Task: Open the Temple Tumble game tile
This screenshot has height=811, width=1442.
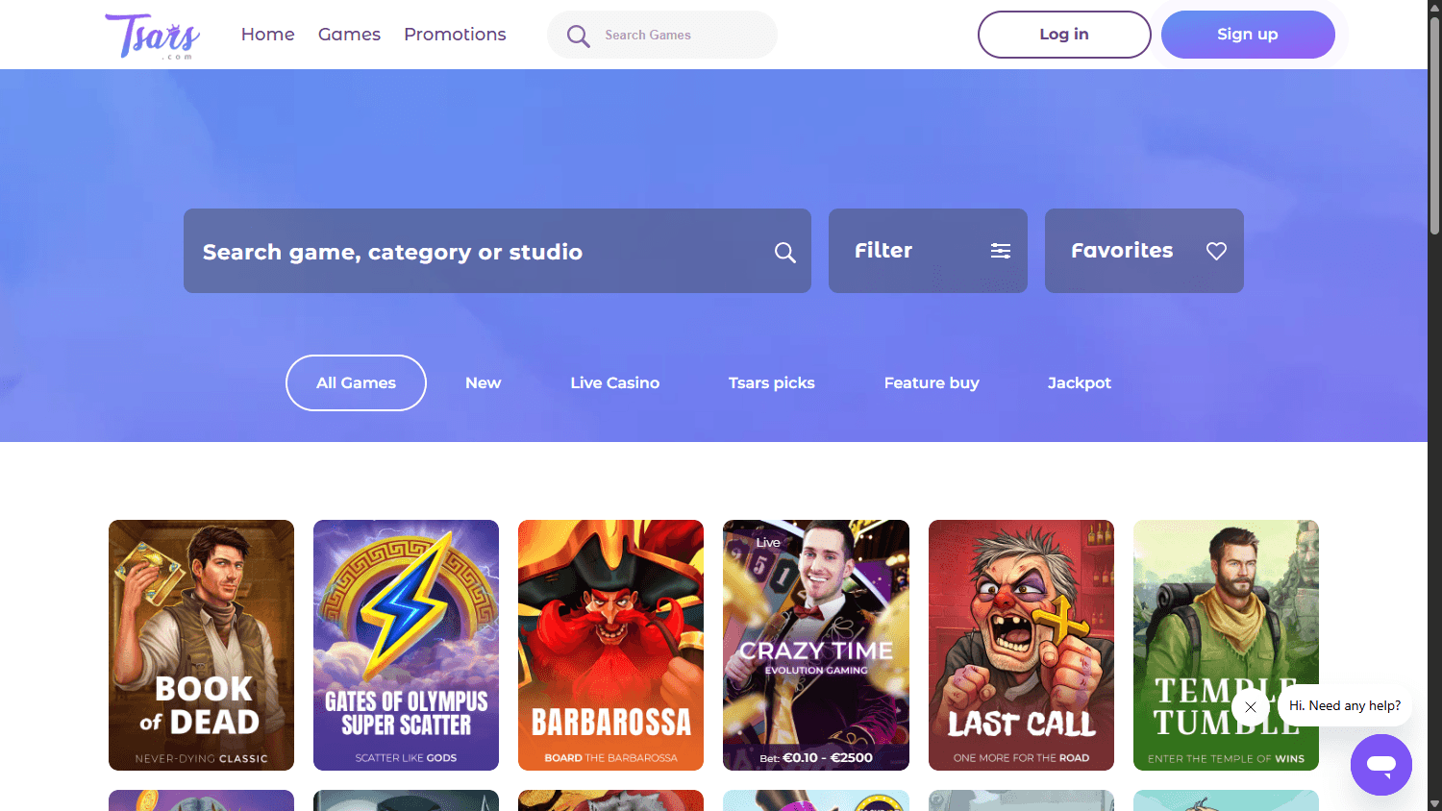Action: pos(1226,645)
